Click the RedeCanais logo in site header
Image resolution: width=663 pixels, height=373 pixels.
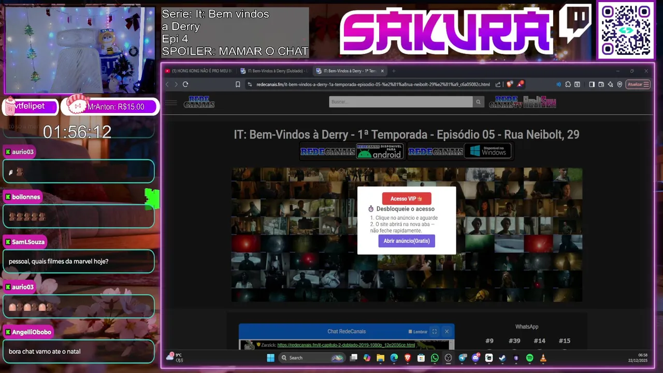[x=199, y=102]
